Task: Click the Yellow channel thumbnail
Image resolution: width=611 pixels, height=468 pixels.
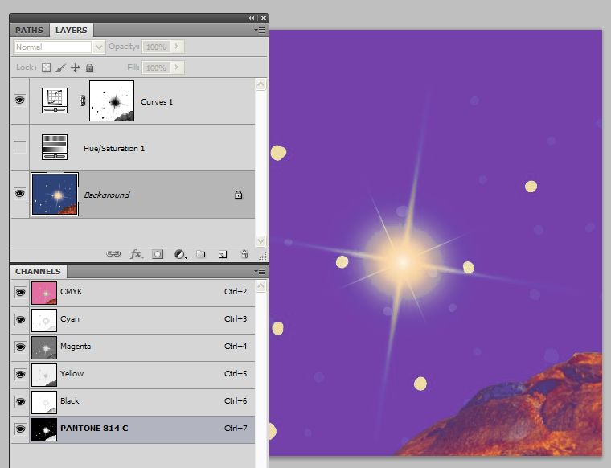Action: point(44,375)
